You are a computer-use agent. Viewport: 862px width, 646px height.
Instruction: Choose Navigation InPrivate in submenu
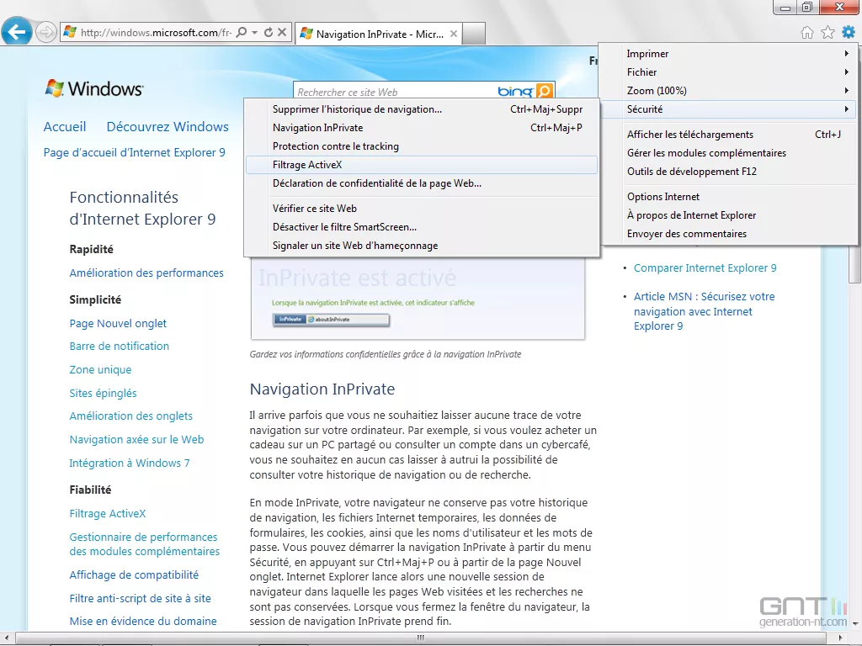(422, 128)
